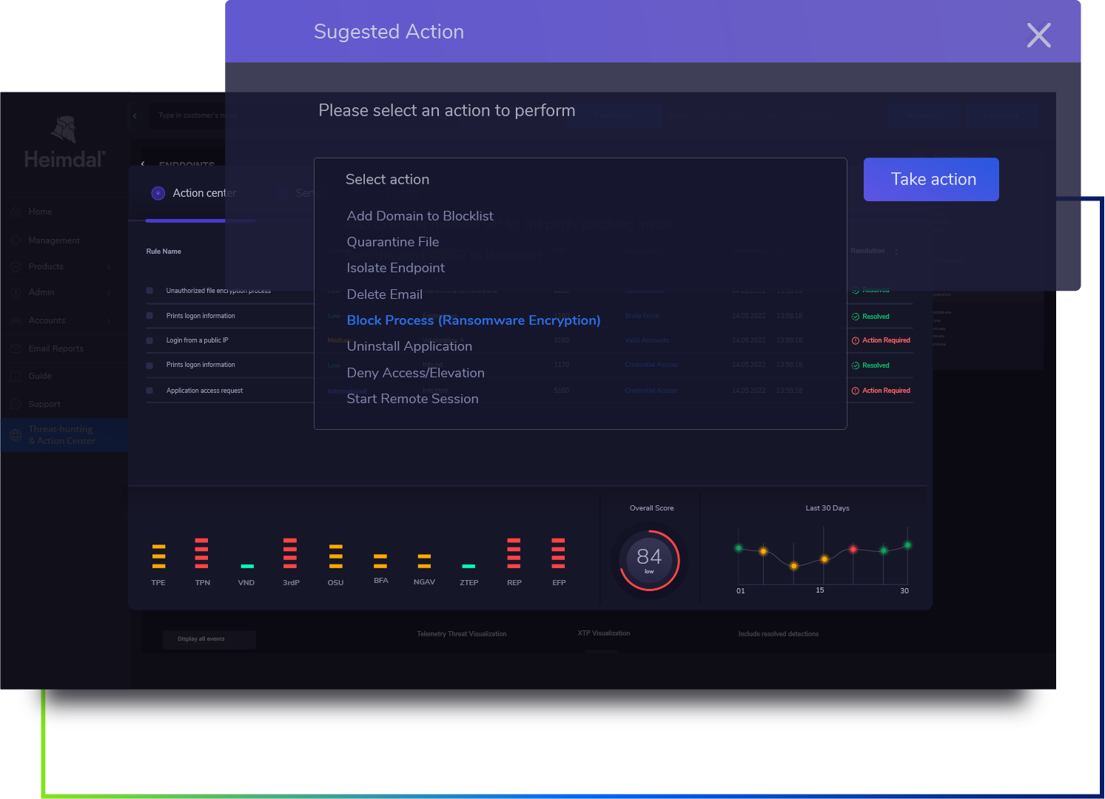Expand the Products submenu arrow
The height and width of the screenshot is (799, 1105).
tap(109, 267)
